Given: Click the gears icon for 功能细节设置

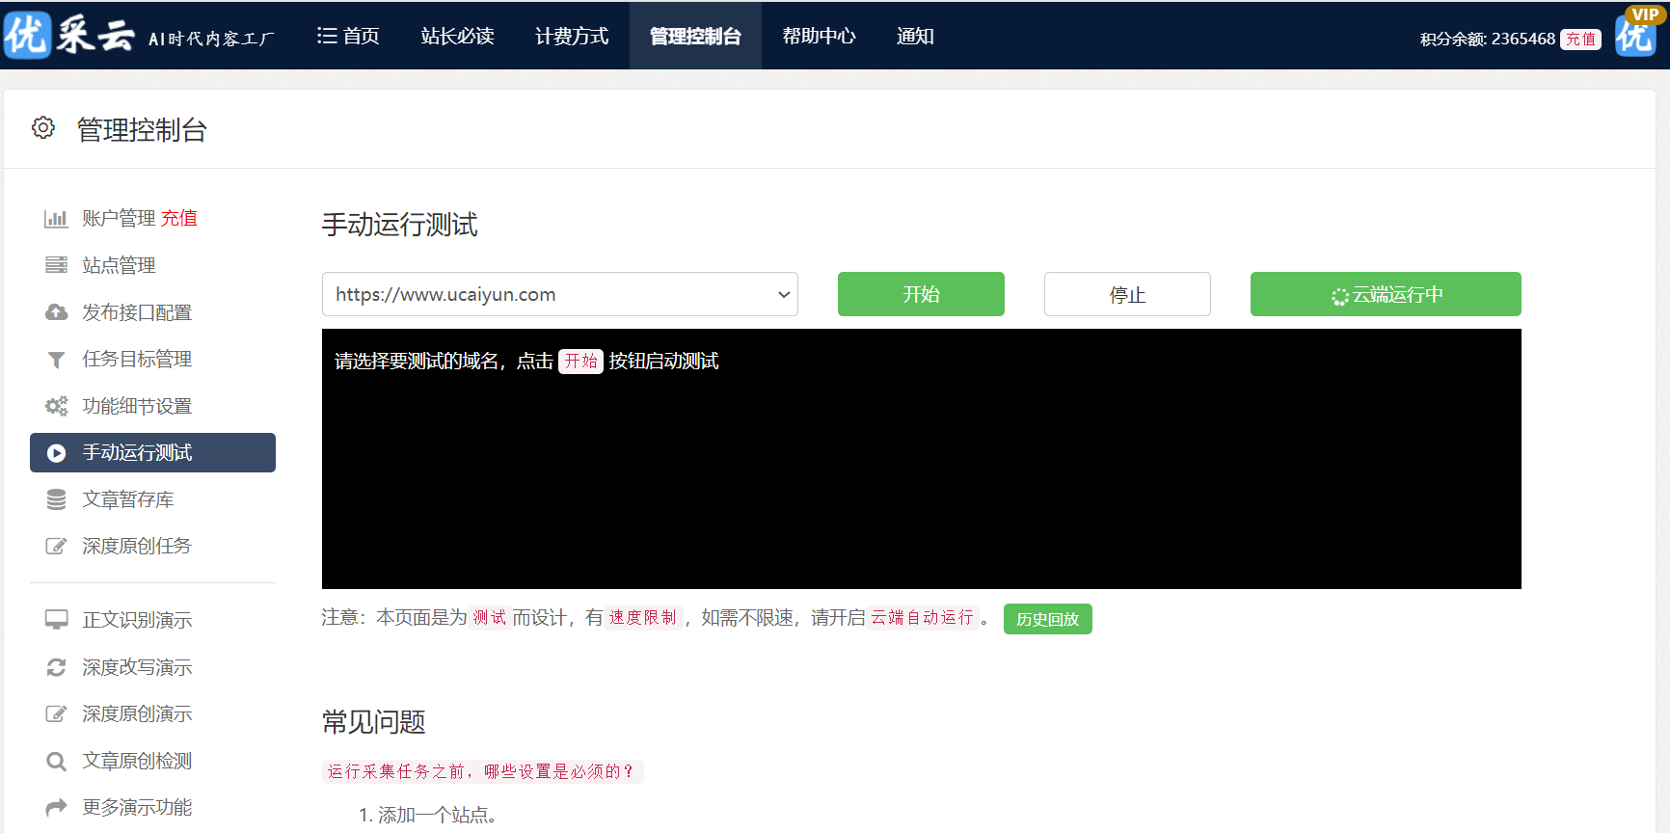Looking at the screenshot, I should pyautogui.click(x=56, y=406).
